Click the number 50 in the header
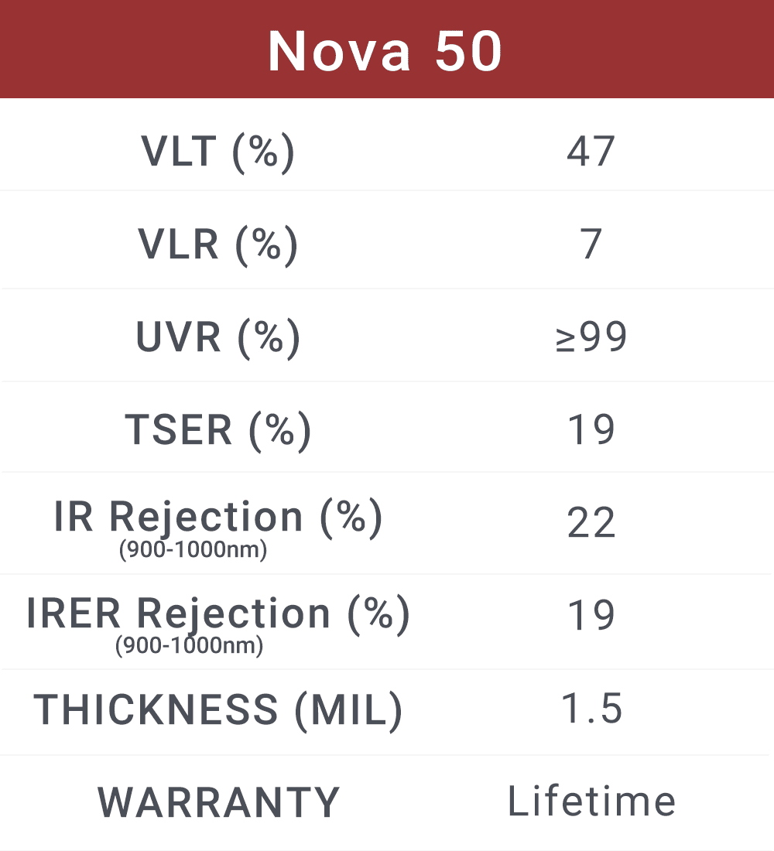The width and height of the screenshot is (774, 851). (468, 52)
